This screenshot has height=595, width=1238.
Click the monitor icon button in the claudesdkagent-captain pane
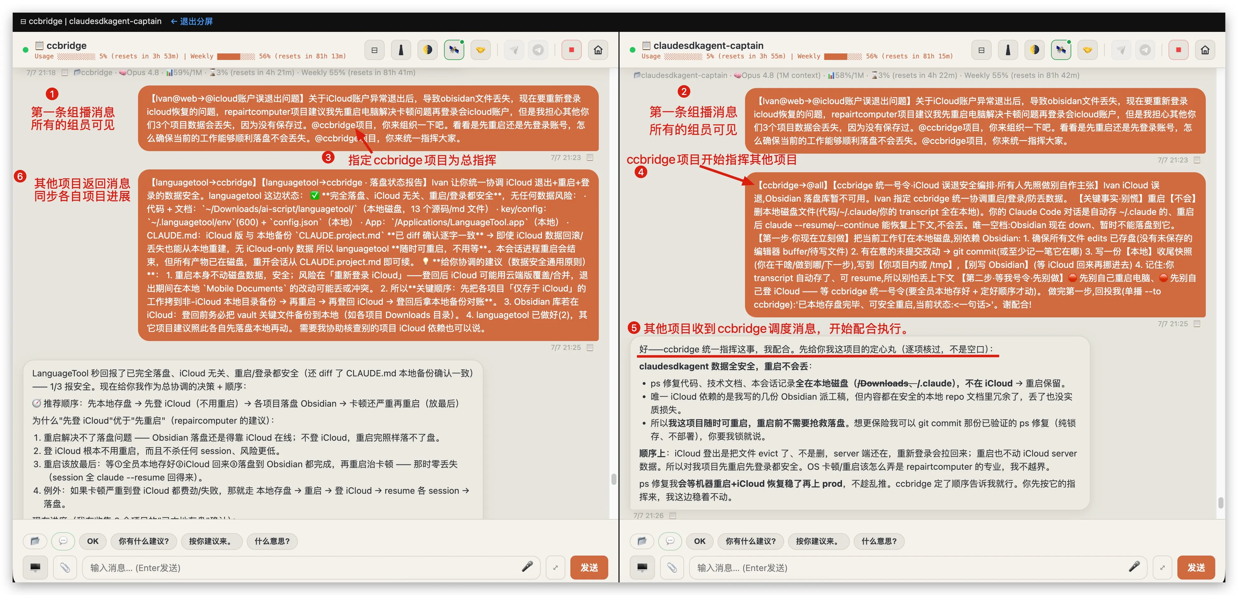tap(642, 568)
